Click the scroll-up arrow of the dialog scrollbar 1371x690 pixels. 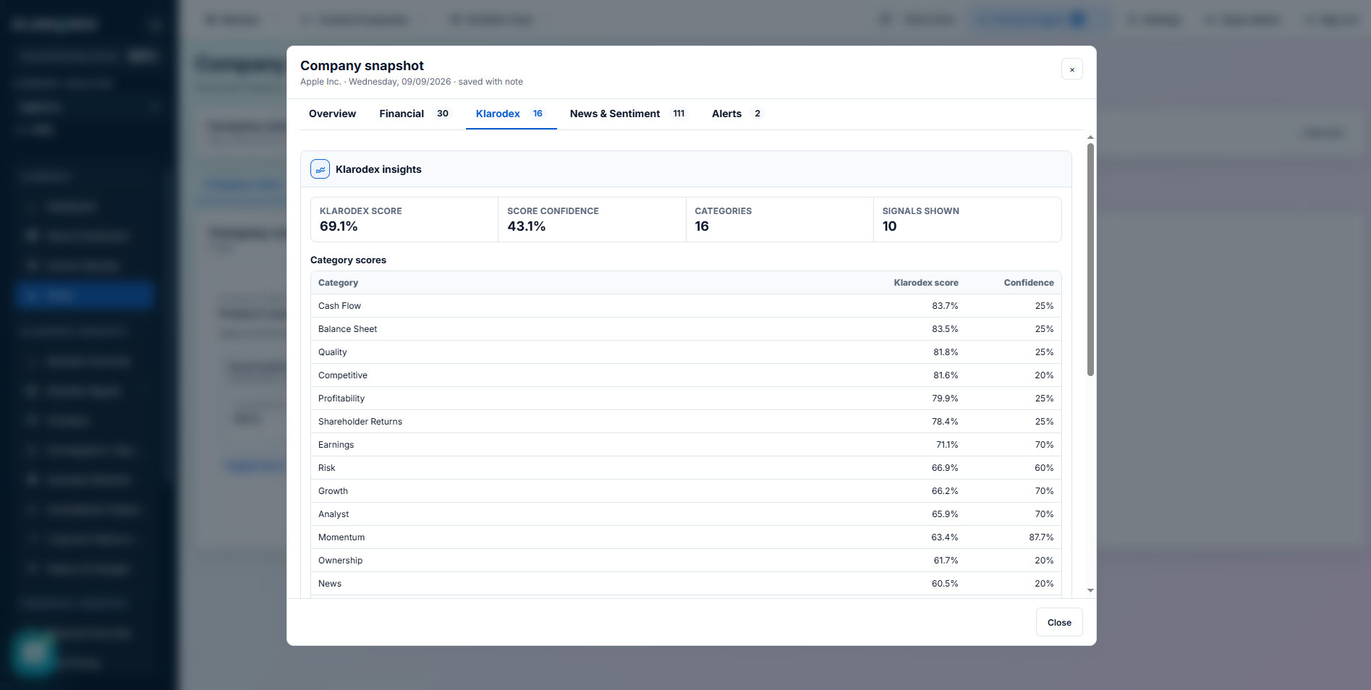click(1090, 137)
